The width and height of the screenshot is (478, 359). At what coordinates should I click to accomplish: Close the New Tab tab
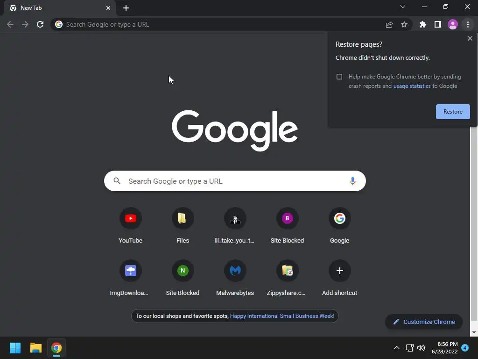[x=108, y=8]
